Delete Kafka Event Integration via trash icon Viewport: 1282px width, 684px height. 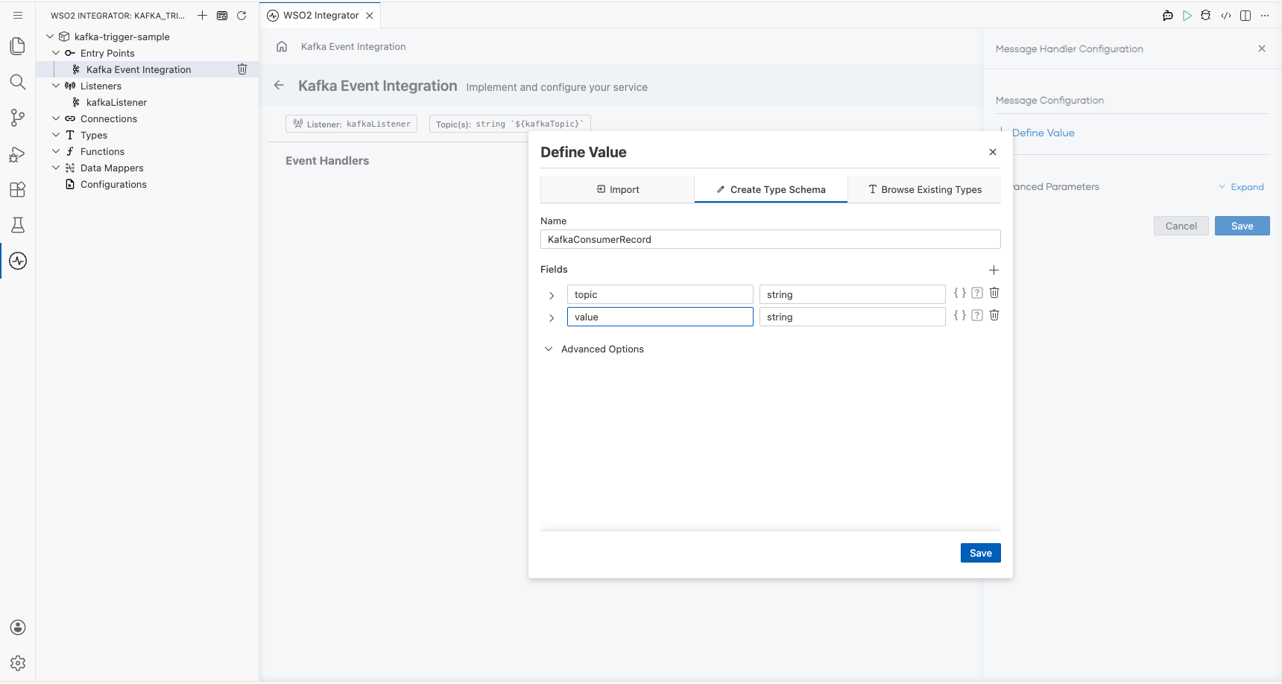tap(242, 69)
